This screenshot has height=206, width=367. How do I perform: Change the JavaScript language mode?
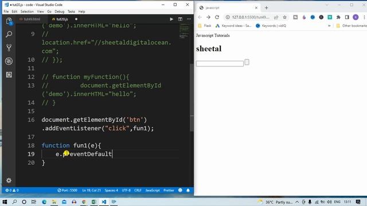pos(153,191)
